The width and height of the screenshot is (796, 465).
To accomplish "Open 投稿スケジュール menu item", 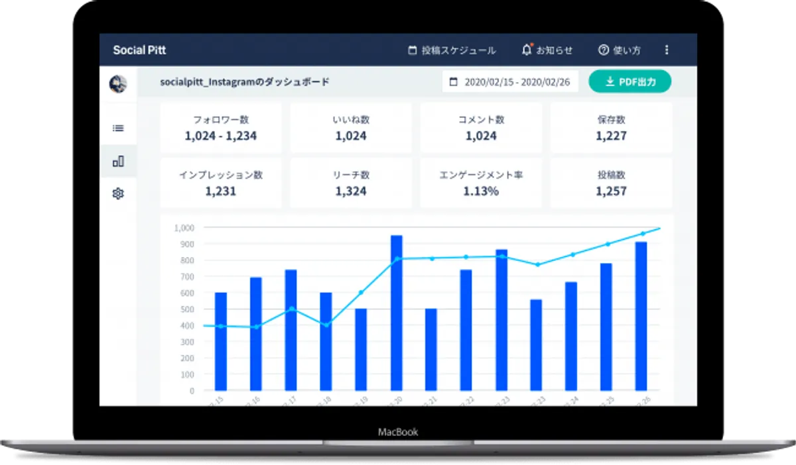I will click(x=452, y=50).
